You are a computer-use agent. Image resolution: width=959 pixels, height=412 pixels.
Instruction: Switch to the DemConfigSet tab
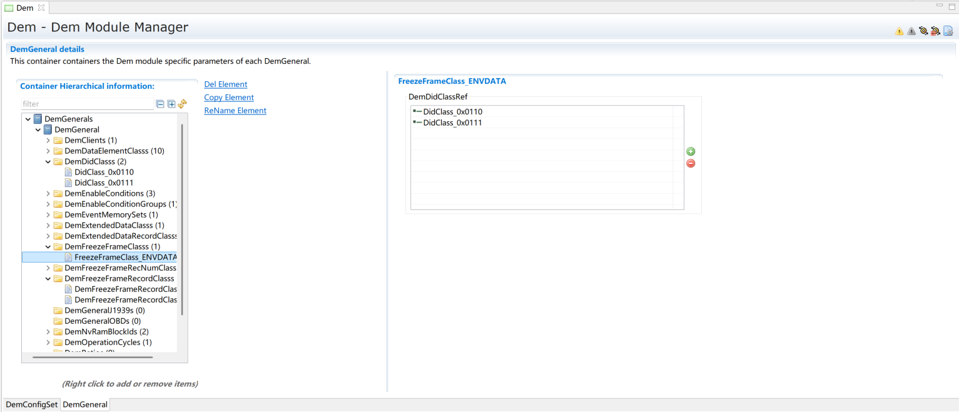pos(32,404)
